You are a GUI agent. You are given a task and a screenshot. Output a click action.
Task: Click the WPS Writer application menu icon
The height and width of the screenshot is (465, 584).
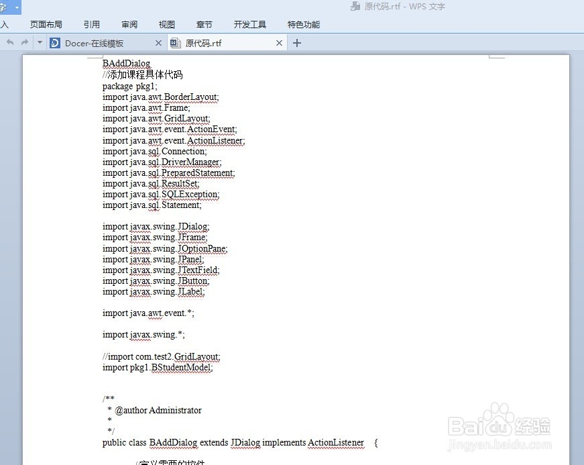coord(5,7)
